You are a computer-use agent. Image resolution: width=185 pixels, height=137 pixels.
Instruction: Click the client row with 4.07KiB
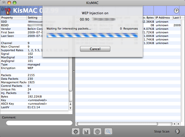click(162, 29)
